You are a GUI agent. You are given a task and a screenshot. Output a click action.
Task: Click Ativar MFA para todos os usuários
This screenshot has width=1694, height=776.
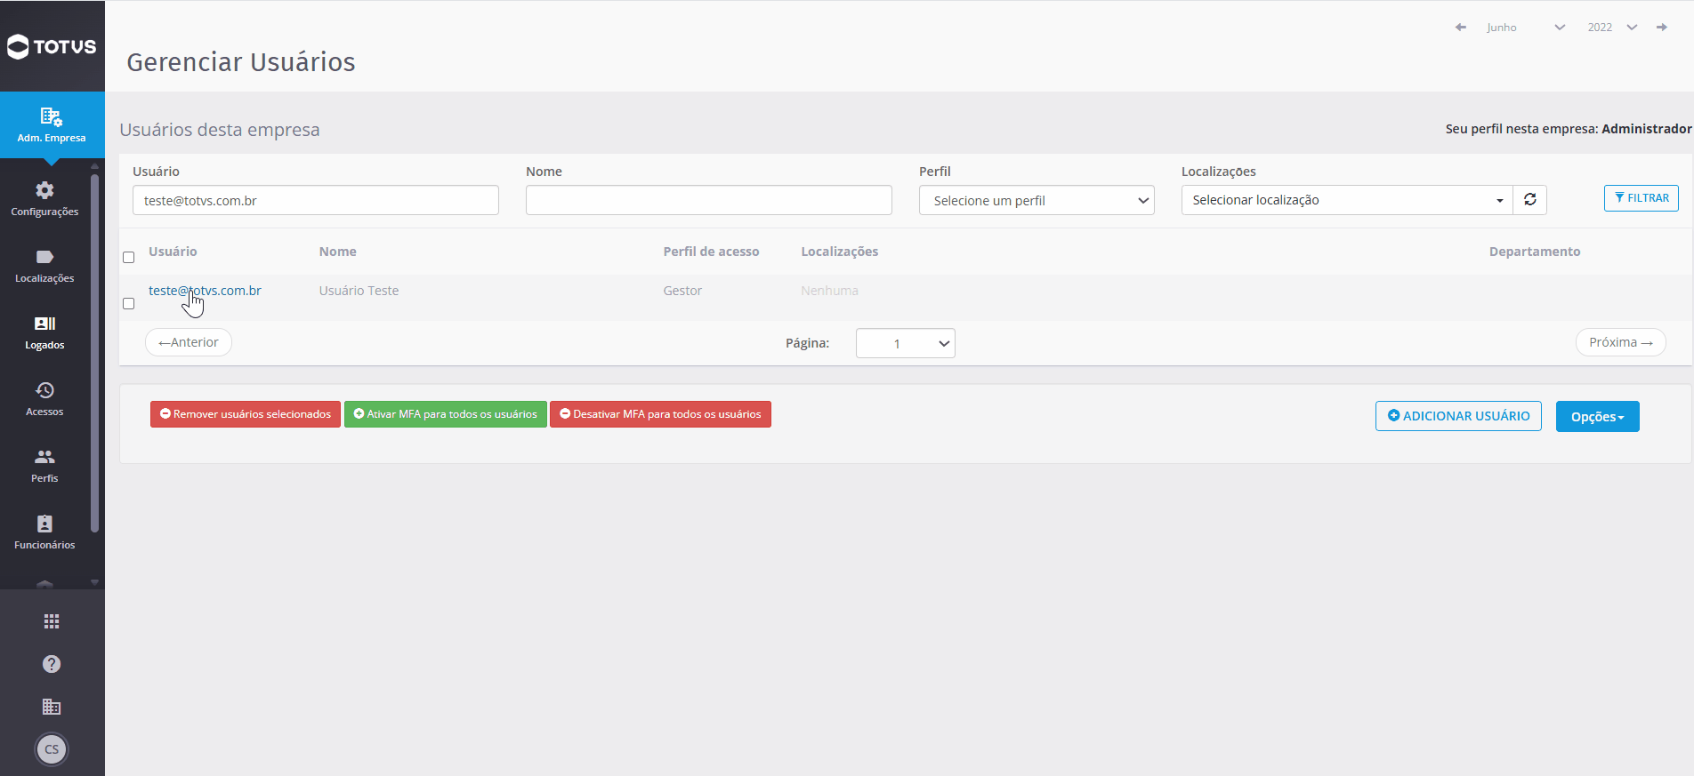(446, 414)
